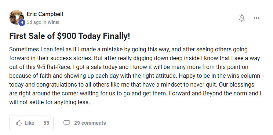Click the level 4 badge on avatar
273x135 pixels.
(x=22, y=23)
